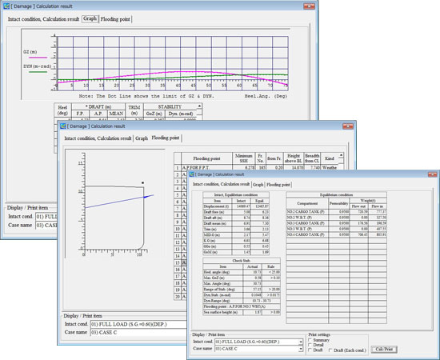Click the Calc/Print button
440x360 pixels.
coord(384,350)
